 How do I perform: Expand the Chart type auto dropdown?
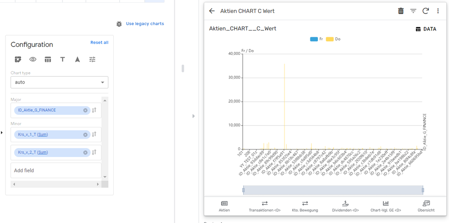60,83
